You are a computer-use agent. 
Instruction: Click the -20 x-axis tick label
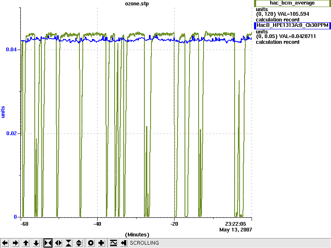174,224
